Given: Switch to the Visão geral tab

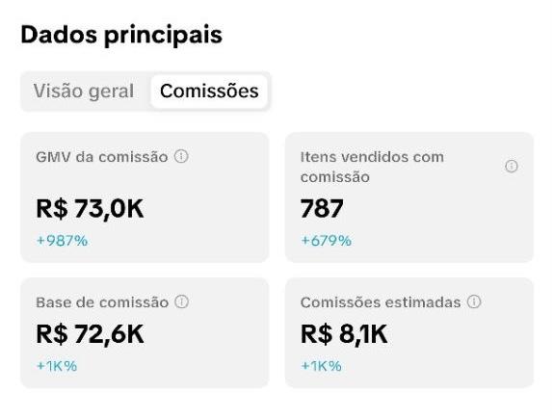Looking at the screenshot, I should coord(84,91).
